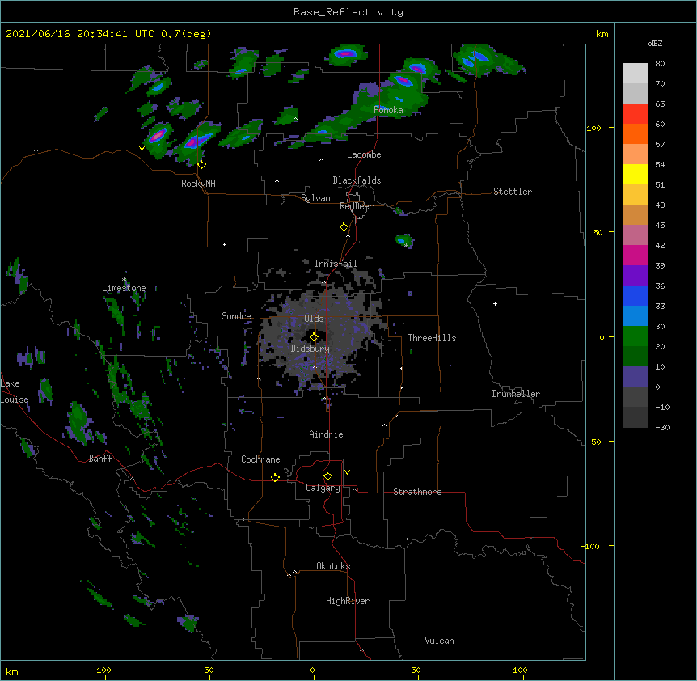Click the dBZ legend heading
697x681 pixels.
coord(655,44)
